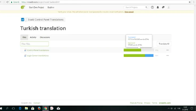Open options menu for Control Panel translations
This screenshot has width=196, height=111.
click(168, 50)
